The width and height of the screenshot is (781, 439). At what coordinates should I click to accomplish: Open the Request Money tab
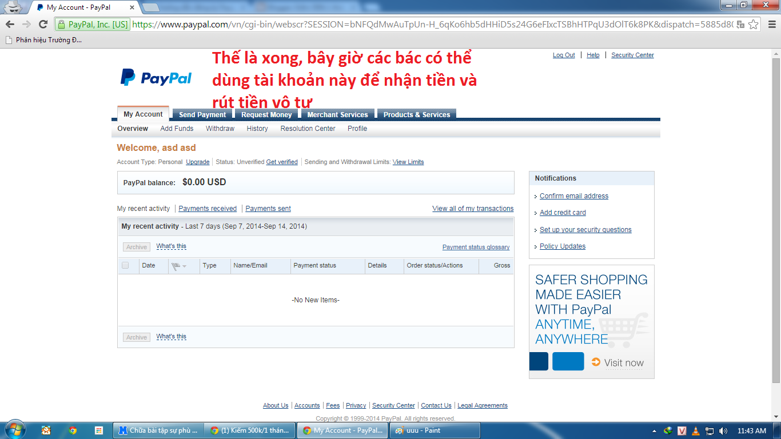266,114
